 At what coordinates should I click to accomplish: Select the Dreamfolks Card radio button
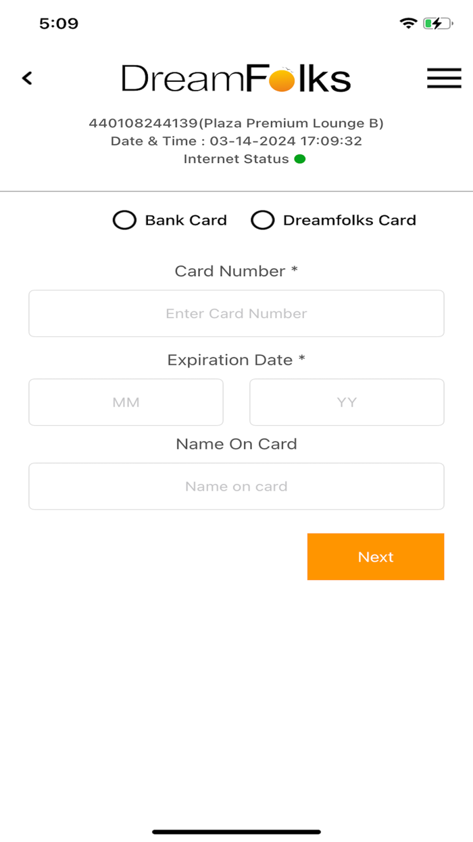(263, 220)
